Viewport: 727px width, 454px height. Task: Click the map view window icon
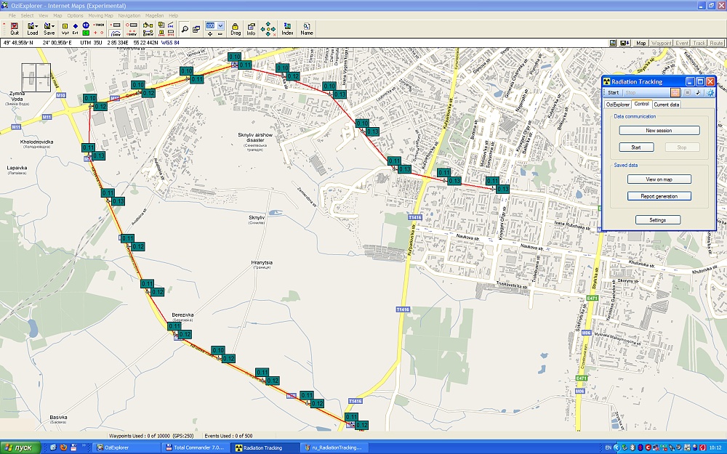pyautogui.click(x=196, y=29)
